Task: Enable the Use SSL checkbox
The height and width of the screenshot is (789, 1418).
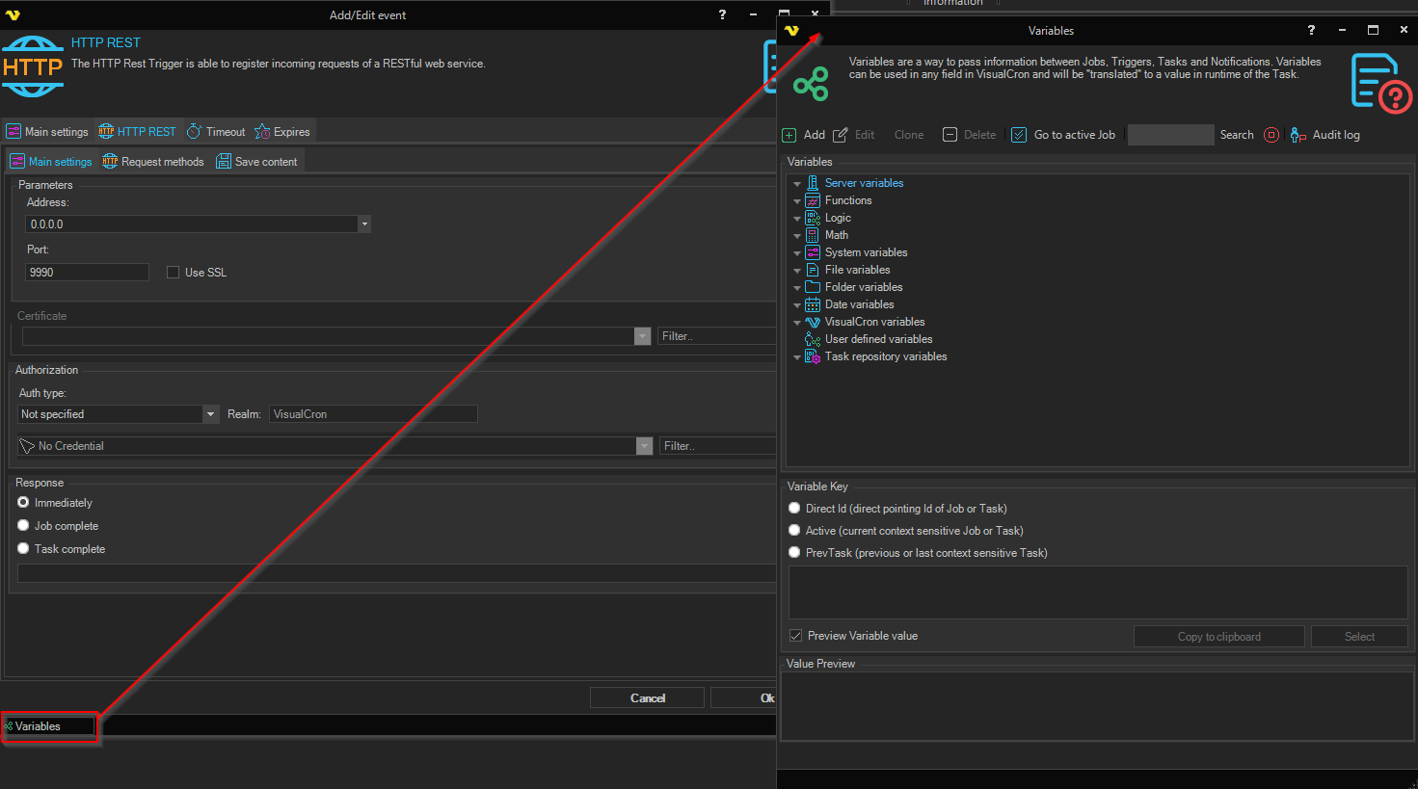Action: (174, 273)
